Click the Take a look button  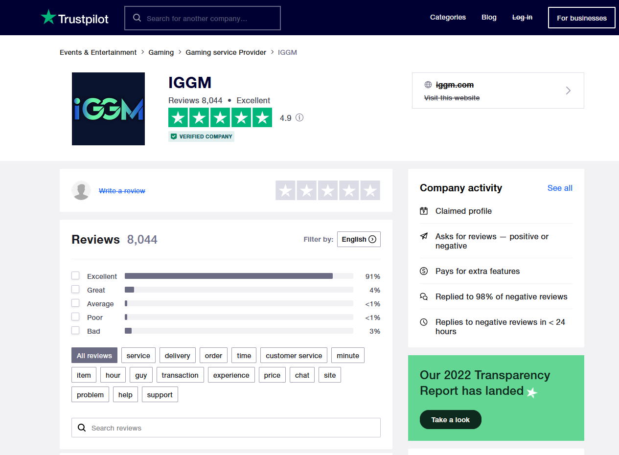[451, 420]
